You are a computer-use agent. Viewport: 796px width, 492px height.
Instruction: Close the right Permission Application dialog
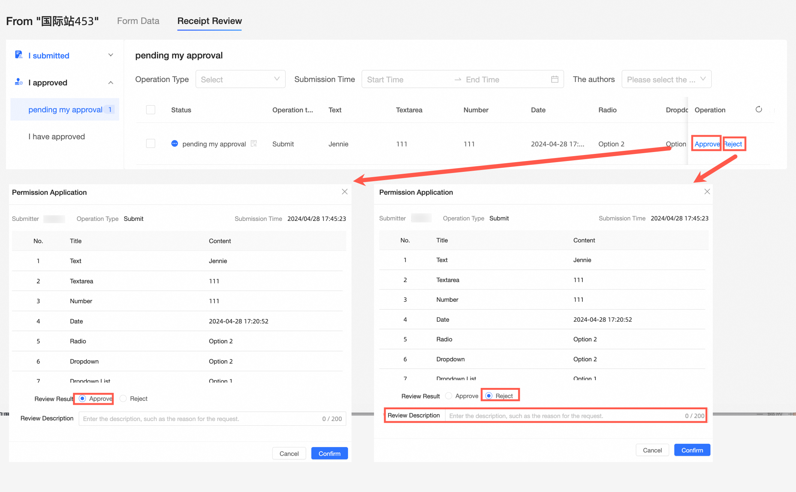point(707,192)
